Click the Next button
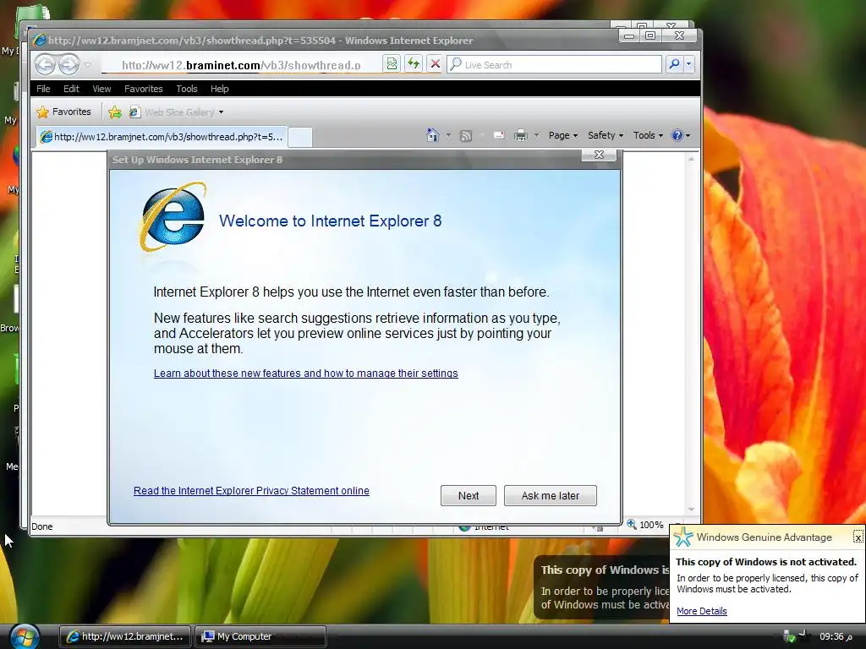The height and width of the screenshot is (649, 866). click(469, 495)
